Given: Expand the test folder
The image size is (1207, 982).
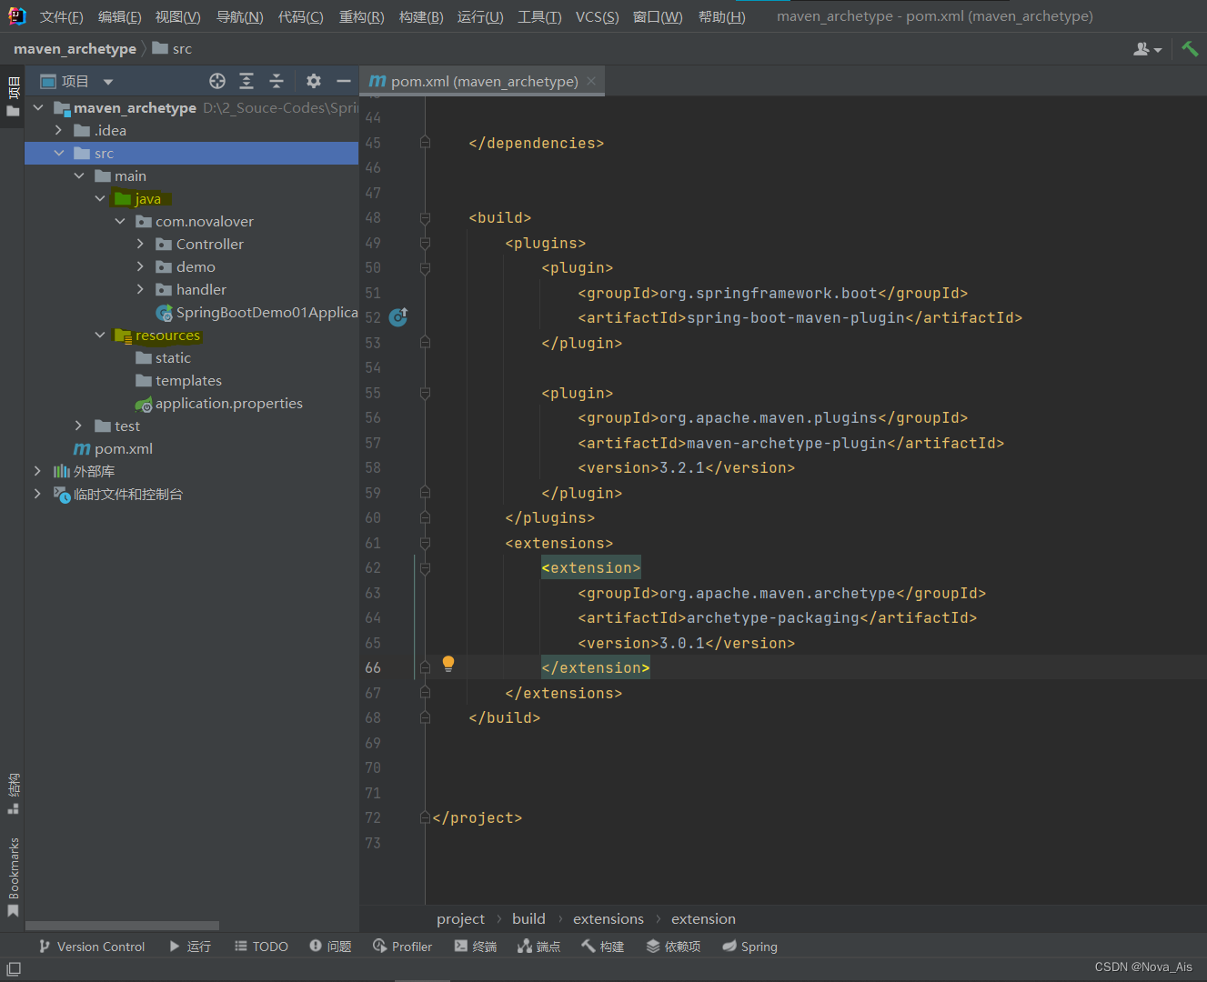Looking at the screenshot, I should point(79,426).
